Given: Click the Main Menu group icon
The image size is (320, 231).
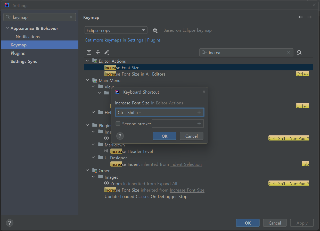Looking at the screenshot, I should [95, 80].
